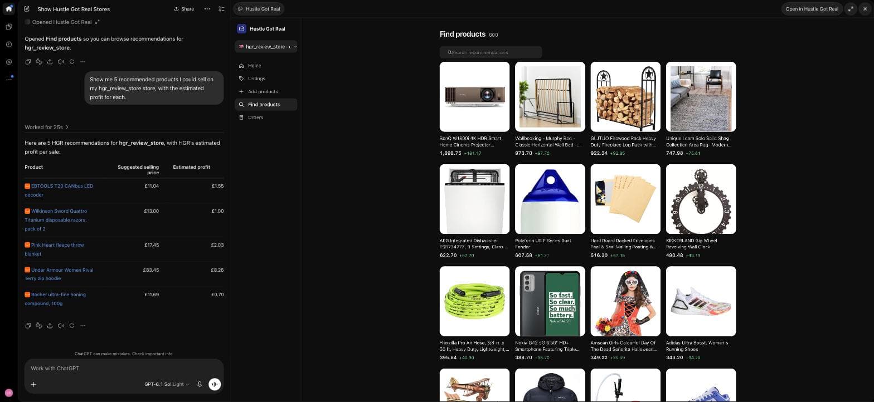Open the pink user avatar profile
This screenshot has width=874, height=402.
point(9,393)
